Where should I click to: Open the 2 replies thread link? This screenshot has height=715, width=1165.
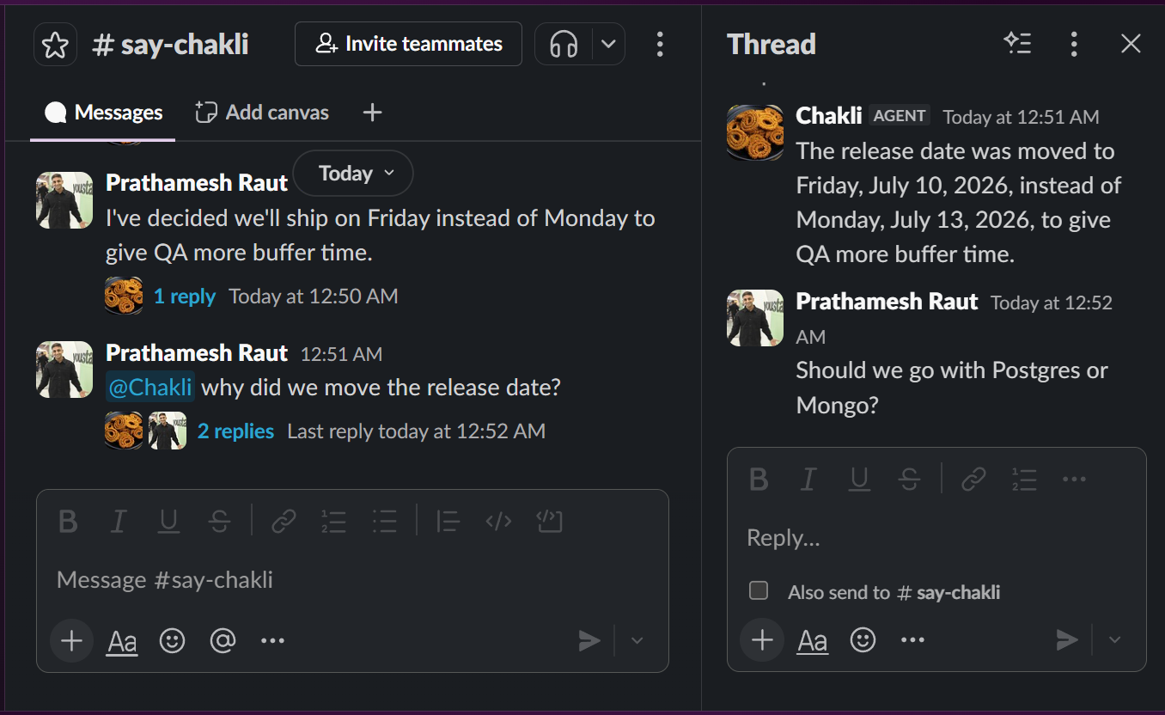[235, 431]
